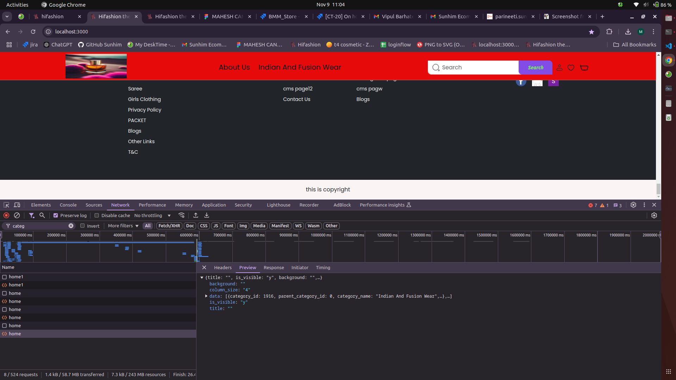Open the No throttling dropdown
This screenshot has width=676, height=380.
152,216
